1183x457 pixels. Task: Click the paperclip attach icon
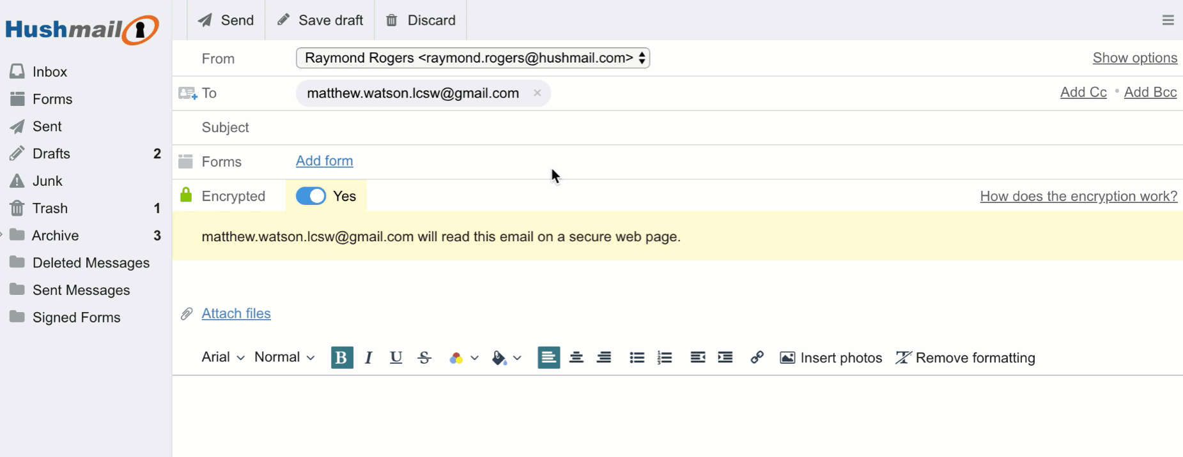click(x=187, y=313)
